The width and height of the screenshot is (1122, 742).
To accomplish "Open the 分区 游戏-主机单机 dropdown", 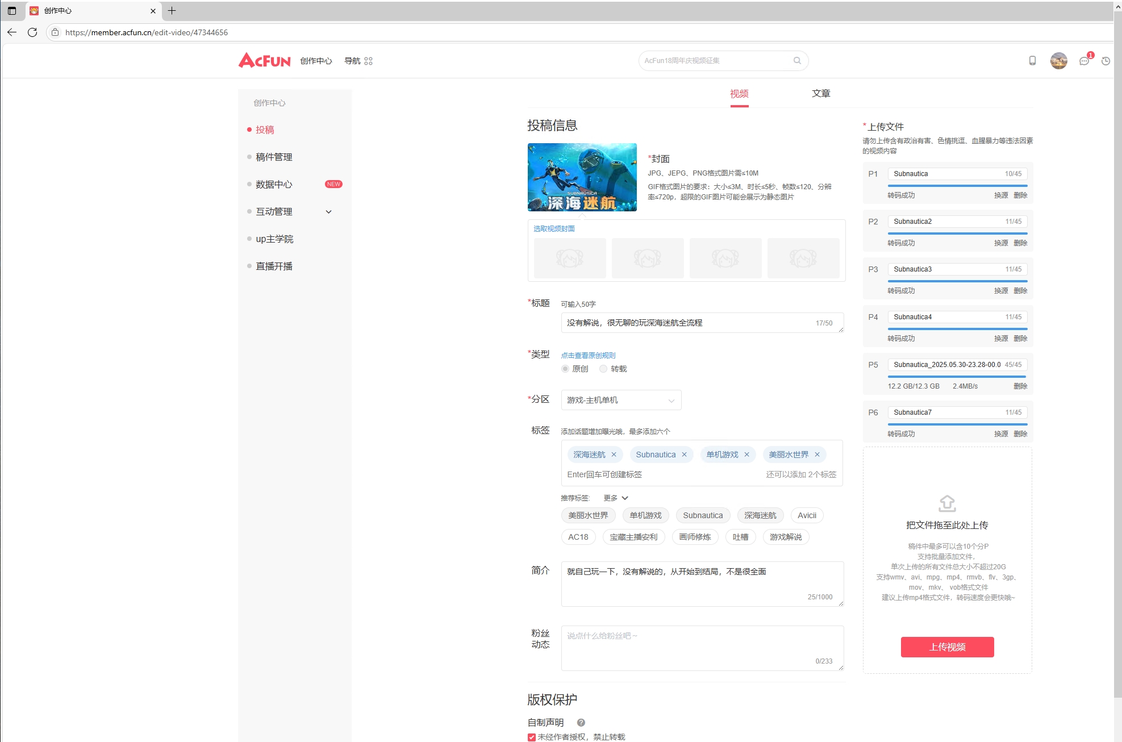I will point(621,400).
